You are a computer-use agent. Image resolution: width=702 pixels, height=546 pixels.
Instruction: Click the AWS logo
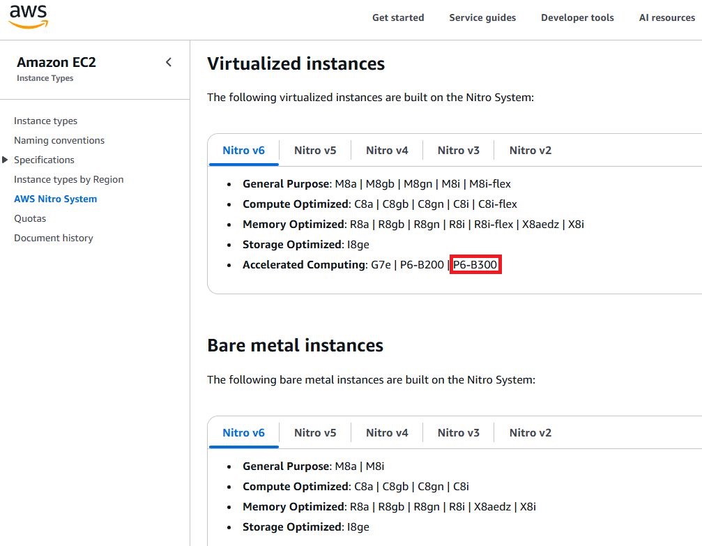29,17
